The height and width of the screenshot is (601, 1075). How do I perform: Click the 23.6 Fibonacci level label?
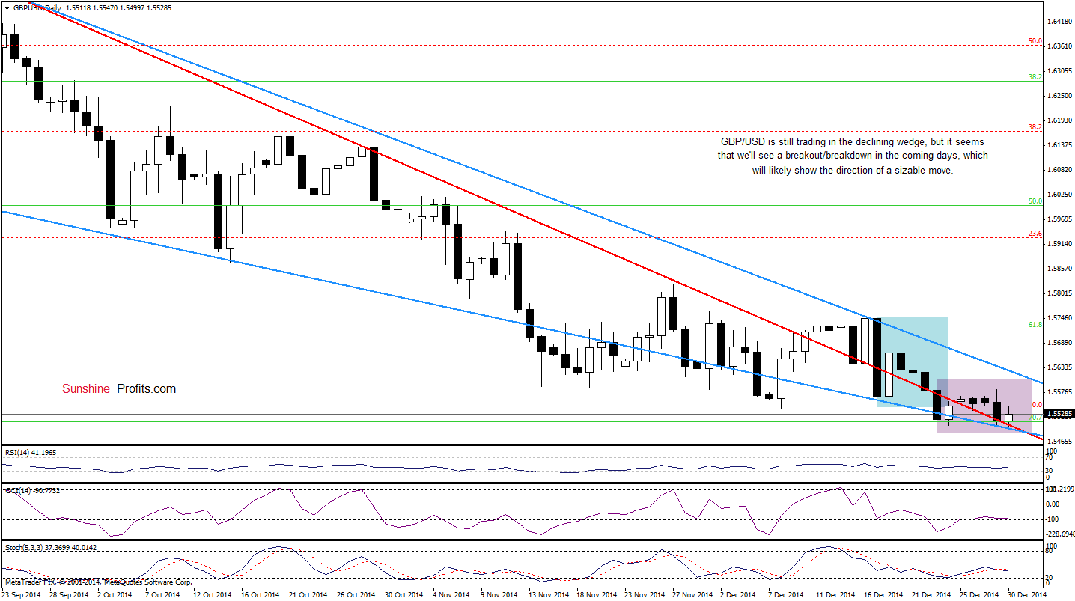(1035, 234)
